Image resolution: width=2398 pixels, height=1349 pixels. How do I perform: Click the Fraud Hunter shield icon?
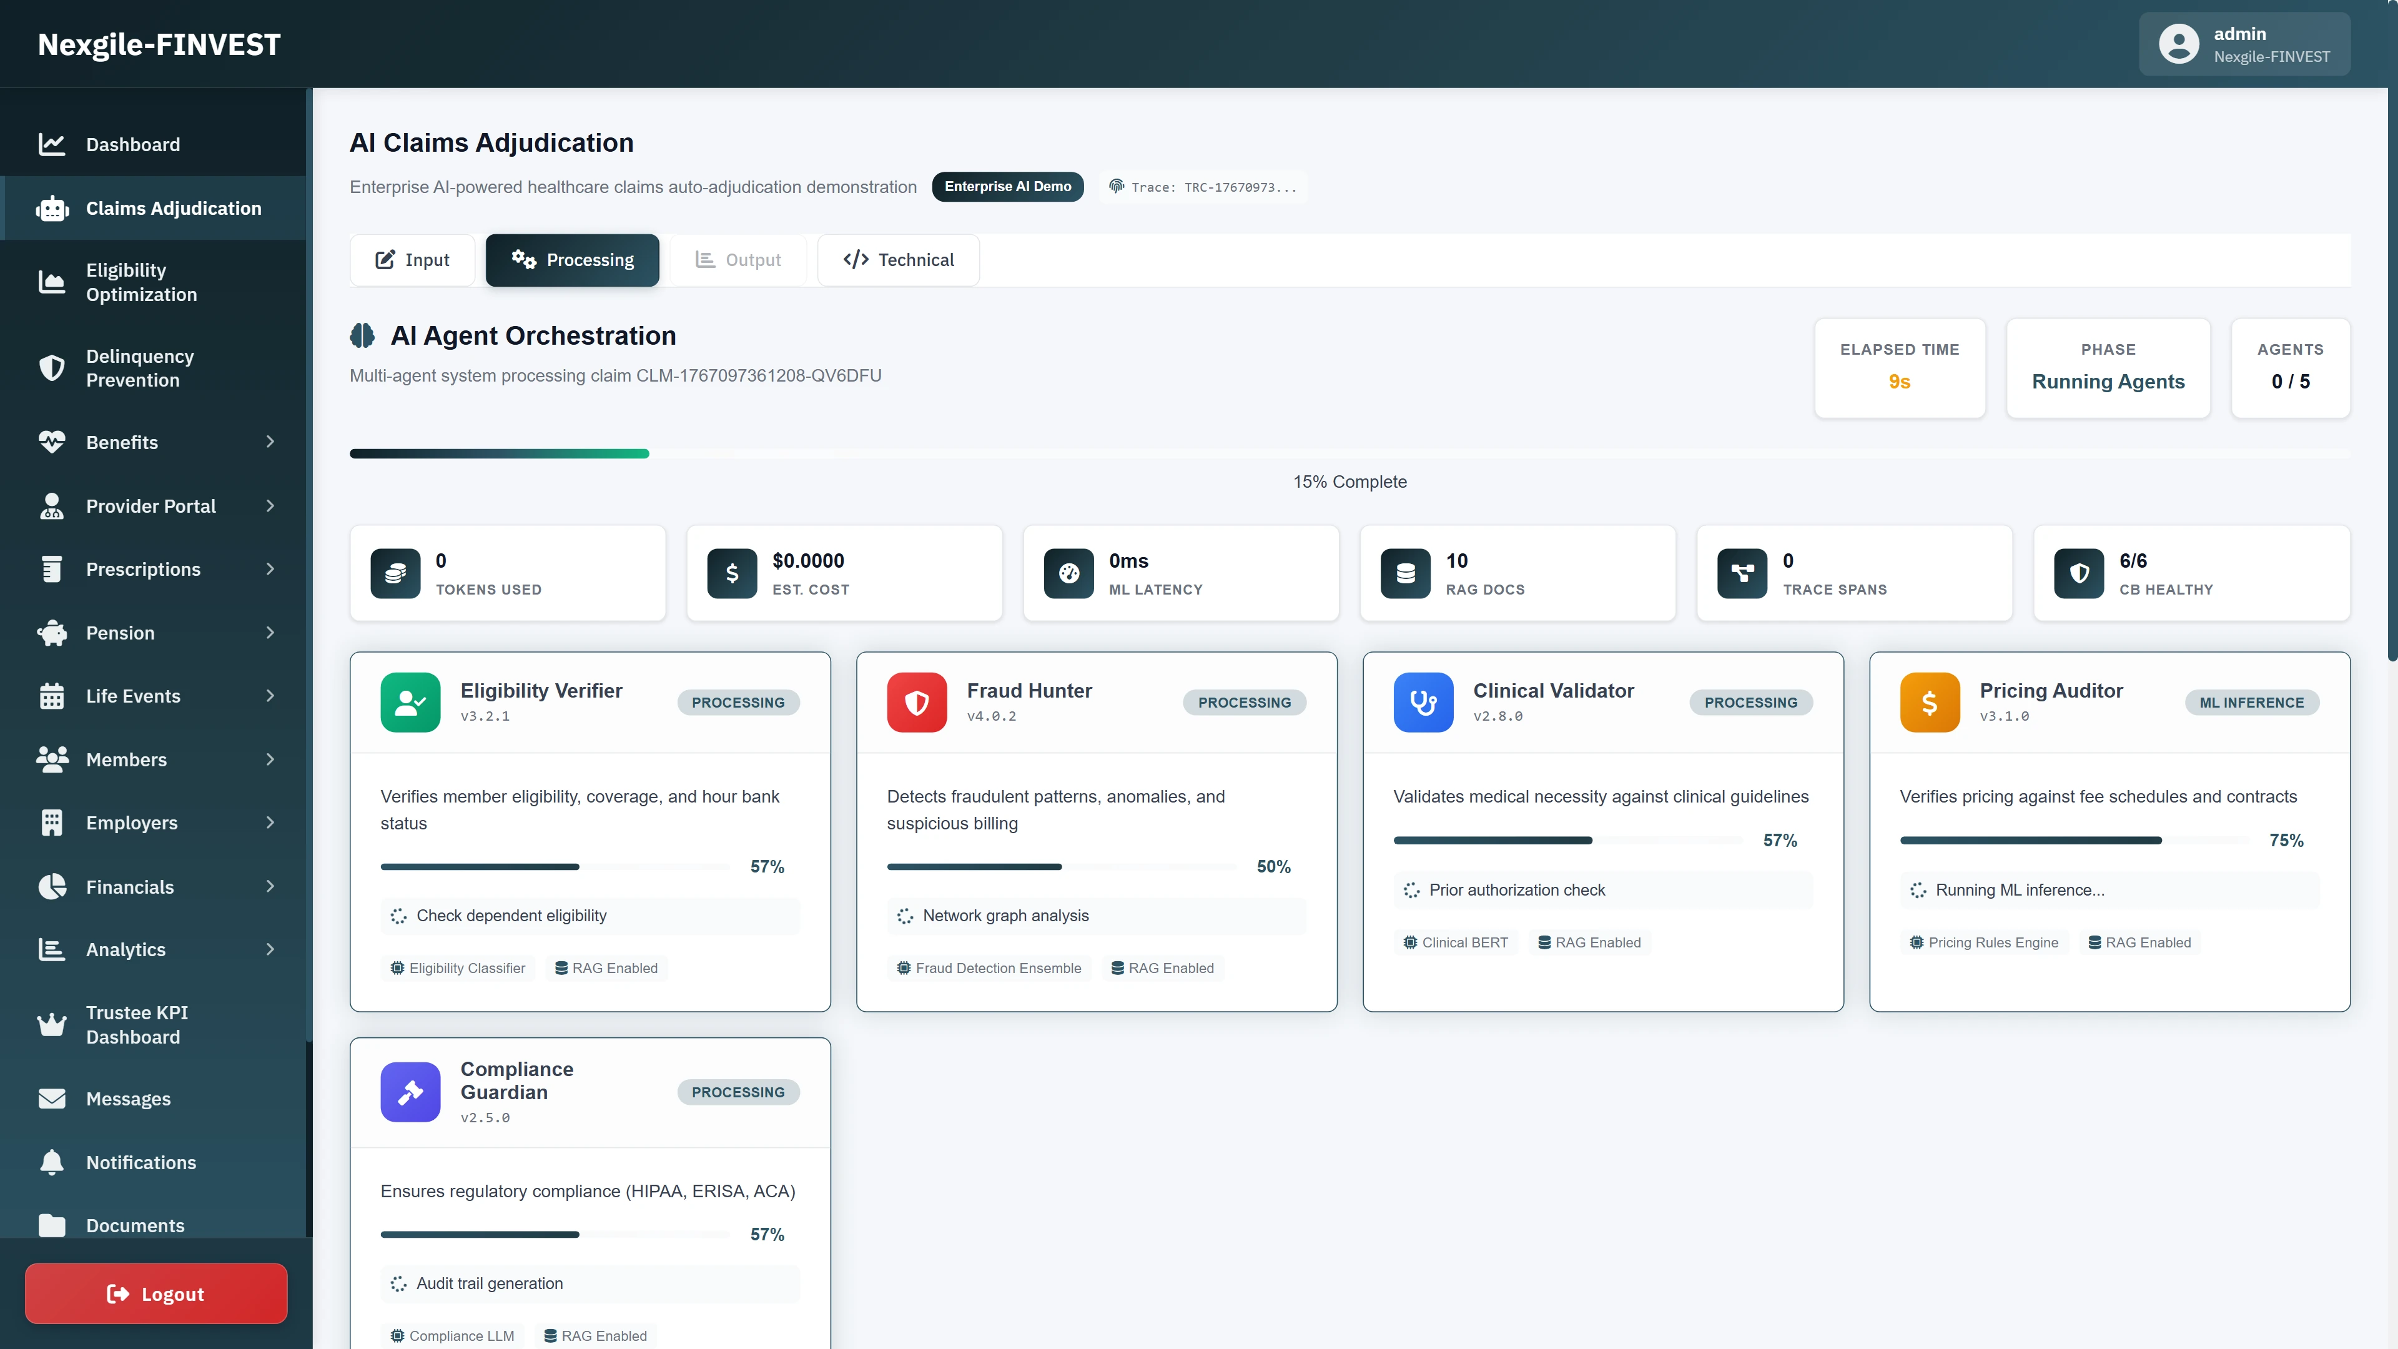pyautogui.click(x=916, y=702)
